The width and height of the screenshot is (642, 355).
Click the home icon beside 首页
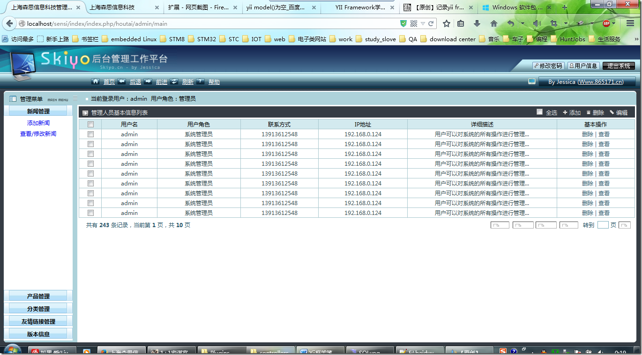tap(96, 81)
